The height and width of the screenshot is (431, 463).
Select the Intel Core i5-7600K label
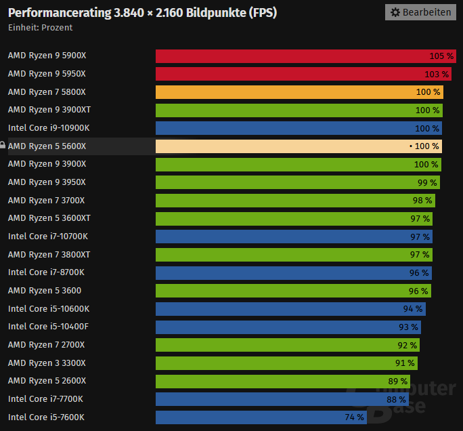tap(46, 417)
